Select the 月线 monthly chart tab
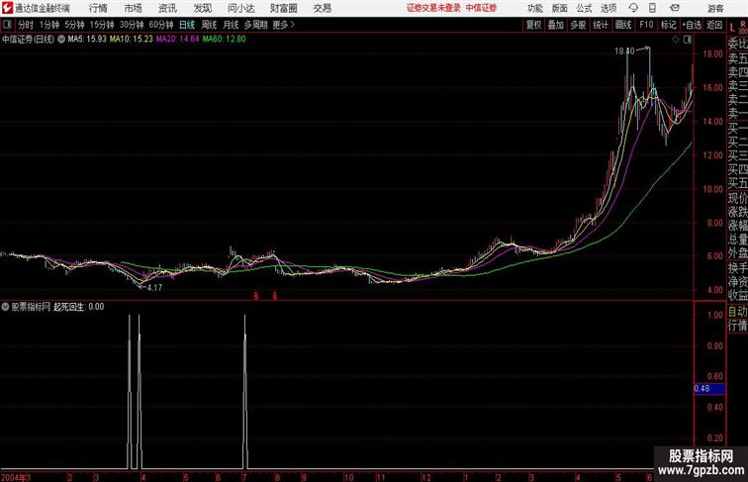This screenshot has width=748, height=482. [x=231, y=25]
